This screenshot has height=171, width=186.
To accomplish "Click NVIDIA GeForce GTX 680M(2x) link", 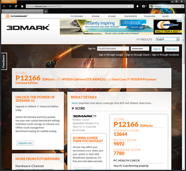I will [x=84, y=80].
